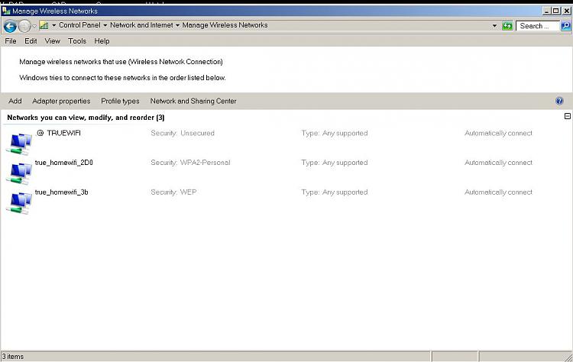Image resolution: width=573 pixels, height=362 pixels.
Task: Click the true_homewifi_2D0 network name
Action: [x=64, y=163]
